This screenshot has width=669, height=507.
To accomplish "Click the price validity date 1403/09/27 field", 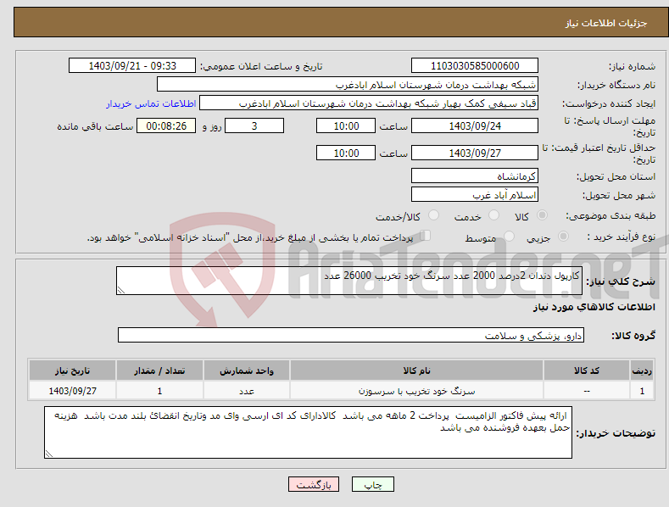I will [x=475, y=153].
